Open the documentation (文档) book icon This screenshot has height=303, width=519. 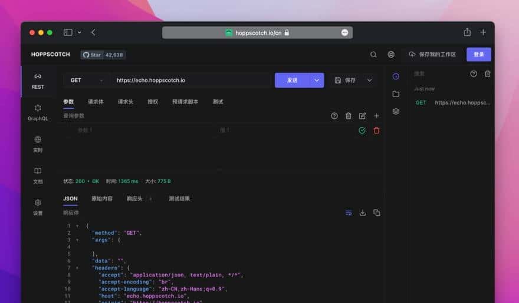click(x=38, y=175)
